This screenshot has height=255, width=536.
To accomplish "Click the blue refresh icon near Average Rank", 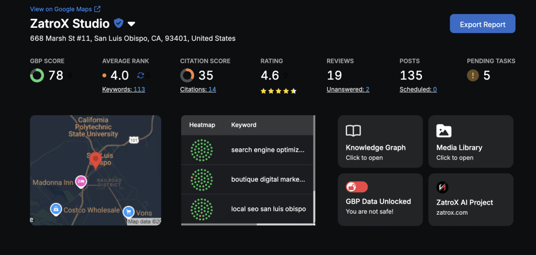I will point(140,75).
